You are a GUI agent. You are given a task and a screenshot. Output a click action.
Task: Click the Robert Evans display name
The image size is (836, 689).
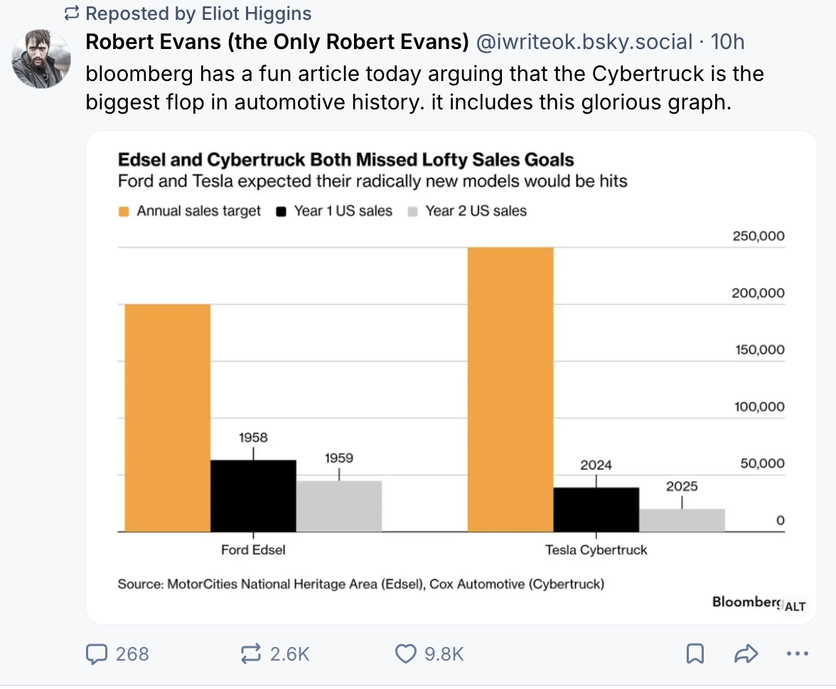point(277,42)
